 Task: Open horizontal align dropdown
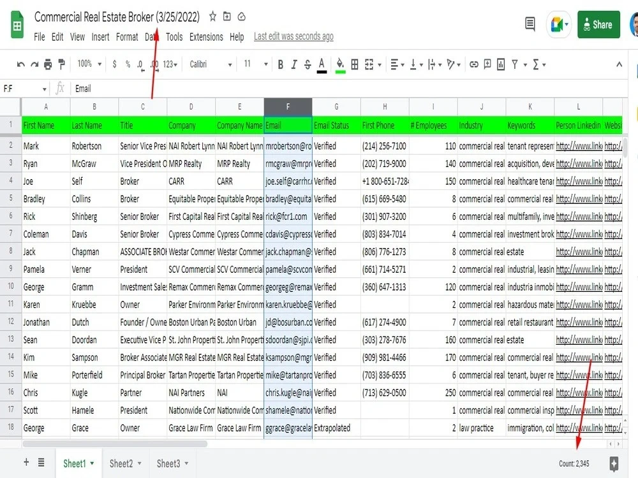397,64
